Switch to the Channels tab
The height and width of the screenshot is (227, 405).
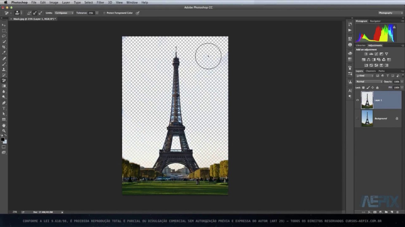(371, 71)
